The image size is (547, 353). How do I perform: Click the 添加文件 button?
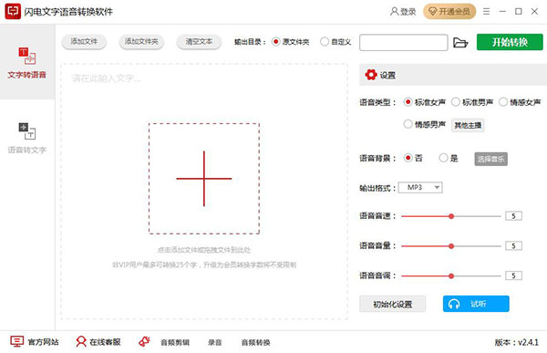click(84, 42)
